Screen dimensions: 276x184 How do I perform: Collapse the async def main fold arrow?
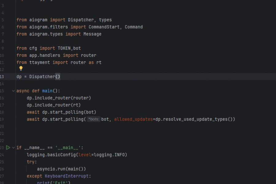pos(13,91)
